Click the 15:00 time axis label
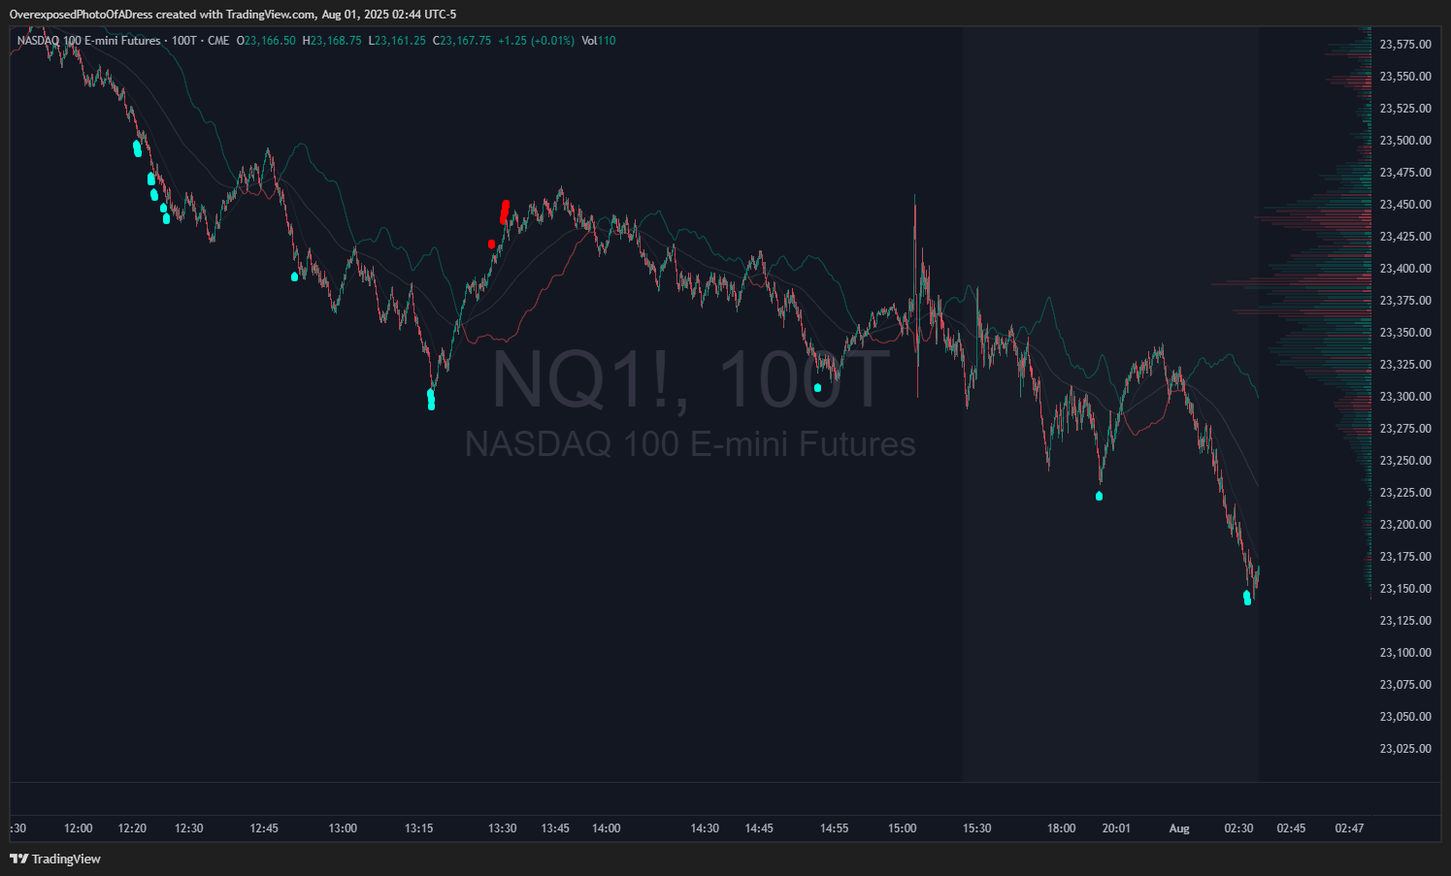 click(x=903, y=828)
